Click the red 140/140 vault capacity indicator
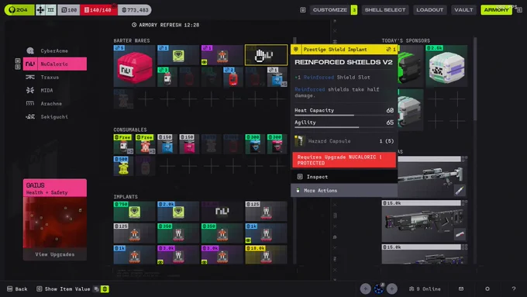This screenshot has height=297, width=527. click(98, 10)
